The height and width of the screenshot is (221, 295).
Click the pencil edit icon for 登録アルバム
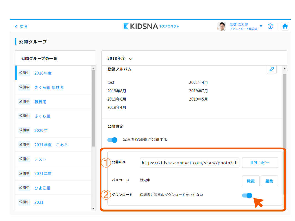click(x=271, y=69)
